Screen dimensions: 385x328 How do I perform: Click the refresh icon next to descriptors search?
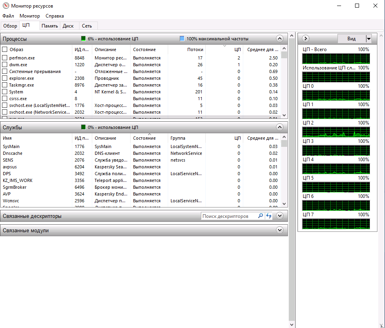[x=269, y=216]
